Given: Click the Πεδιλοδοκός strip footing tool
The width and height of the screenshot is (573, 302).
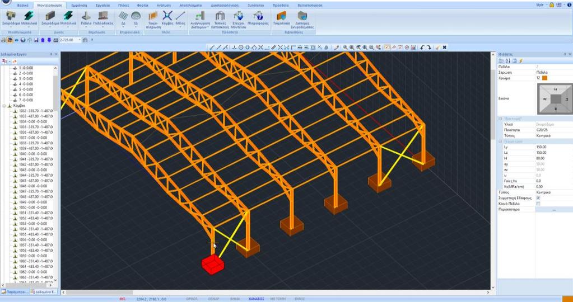Looking at the screenshot, I should pyautogui.click(x=103, y=18).
